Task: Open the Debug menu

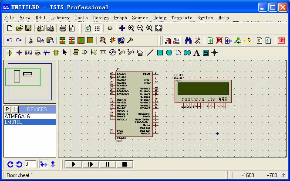Action: (x=159, y=17)
